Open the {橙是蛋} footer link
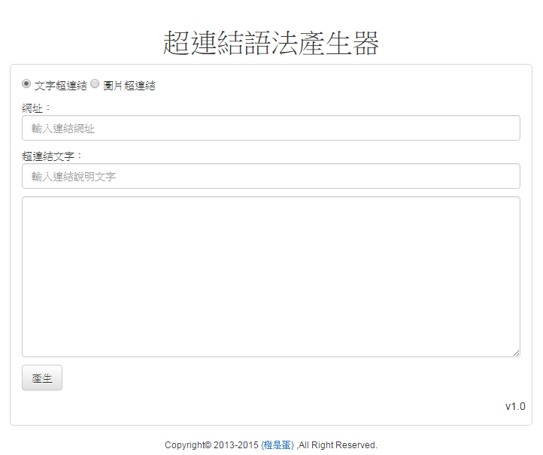Screen dimensions: 543x455 pyautogui.click(x=278, y=445)
